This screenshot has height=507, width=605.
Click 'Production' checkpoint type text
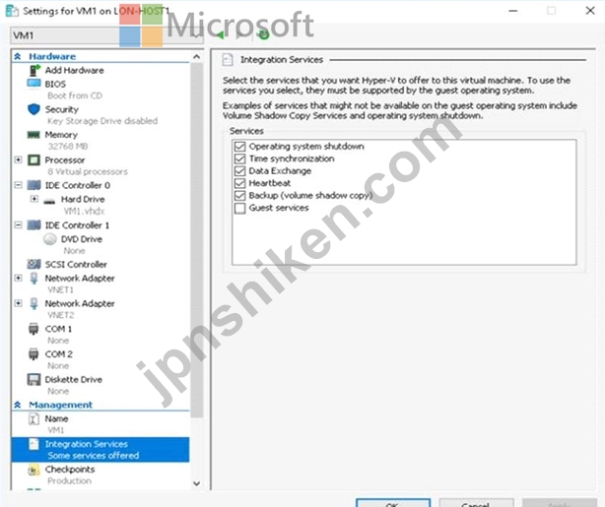pyautogui.click(x=69, y=480)
